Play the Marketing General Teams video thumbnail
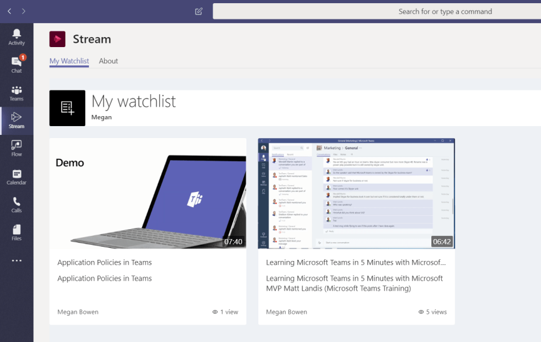Image resolution: width=541 pixels, height=342 pixels. pyautogui.click(x=357, y=193)
